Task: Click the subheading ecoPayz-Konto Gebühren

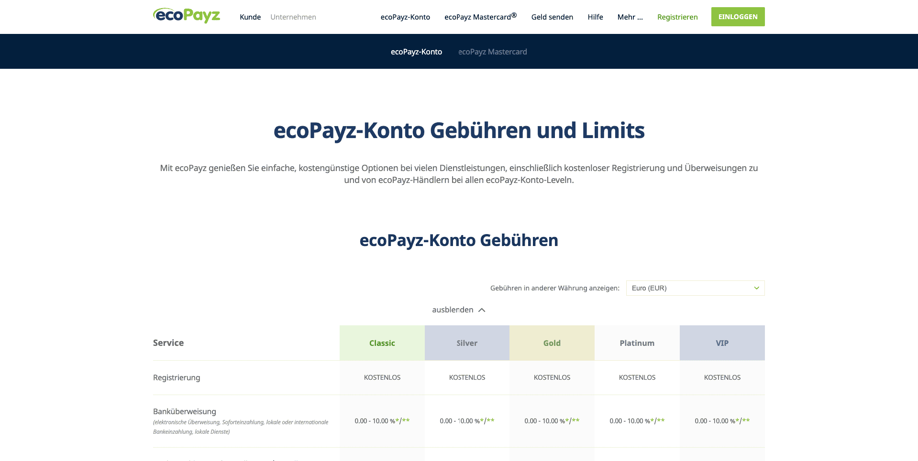Action: point(459,240)
